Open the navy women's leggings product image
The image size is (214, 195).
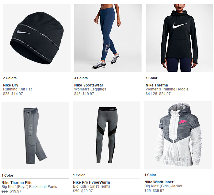click(x=108, y=38)
